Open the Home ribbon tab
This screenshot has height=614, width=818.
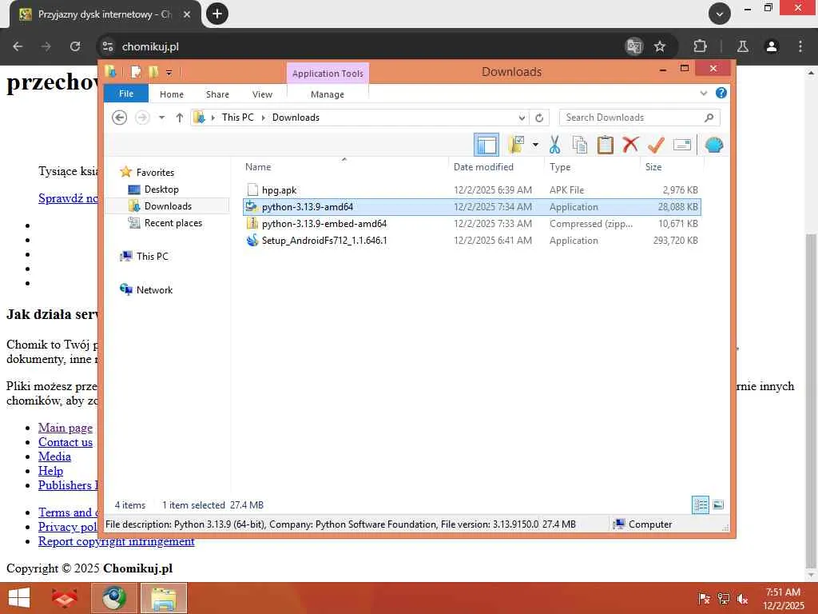click(172, 94)
